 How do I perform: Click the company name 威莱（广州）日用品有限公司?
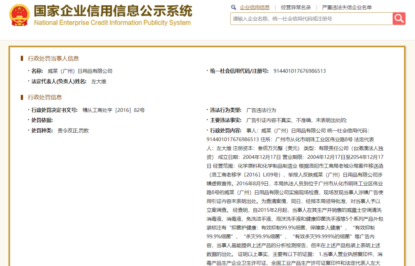[80, 71]
